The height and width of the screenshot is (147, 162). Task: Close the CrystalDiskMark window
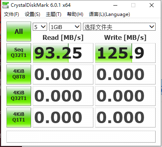(152, 5)
